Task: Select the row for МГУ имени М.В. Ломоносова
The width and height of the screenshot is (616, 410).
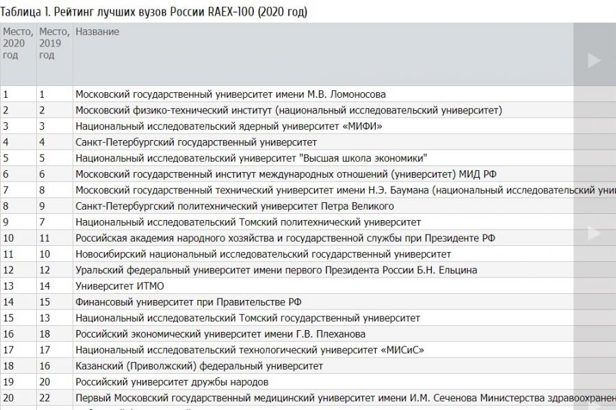Action: pos(230,94)
